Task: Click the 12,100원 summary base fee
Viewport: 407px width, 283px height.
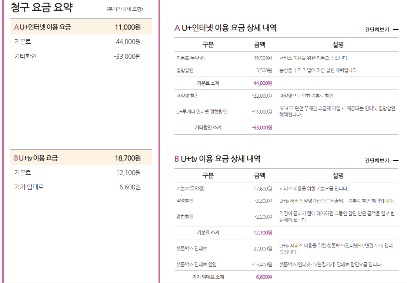Action: [128, 172]
